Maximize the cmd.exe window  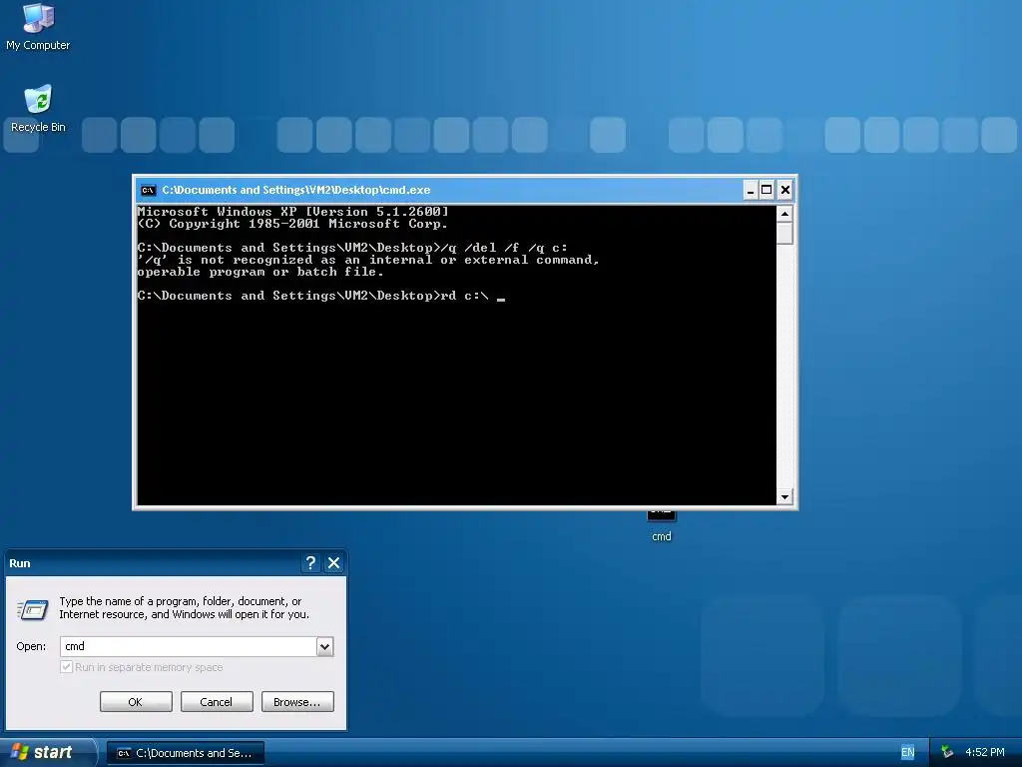[x=767, y=190]
